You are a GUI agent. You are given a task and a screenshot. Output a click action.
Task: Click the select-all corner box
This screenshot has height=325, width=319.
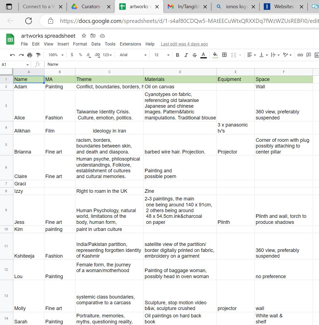[6, 72]
